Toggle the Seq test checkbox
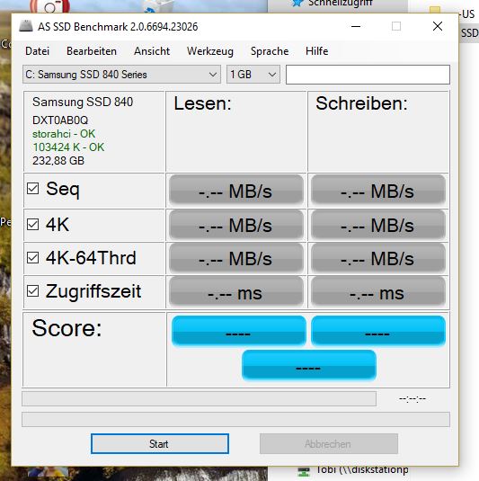The width and height of the screenshot is (479, 481). 33,188
